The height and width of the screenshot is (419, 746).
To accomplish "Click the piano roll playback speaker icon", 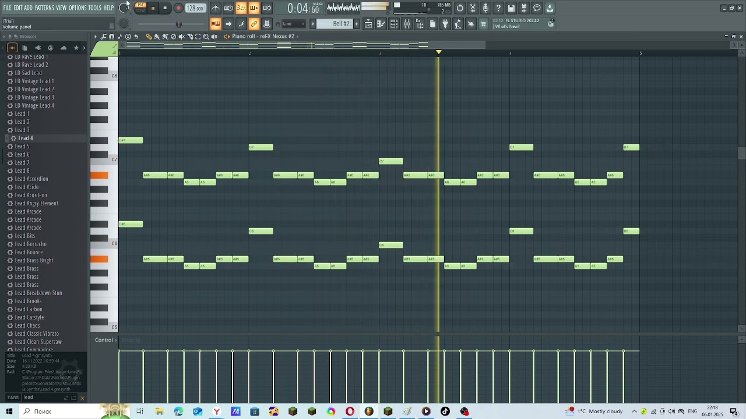I will click(x=214, y=37).
